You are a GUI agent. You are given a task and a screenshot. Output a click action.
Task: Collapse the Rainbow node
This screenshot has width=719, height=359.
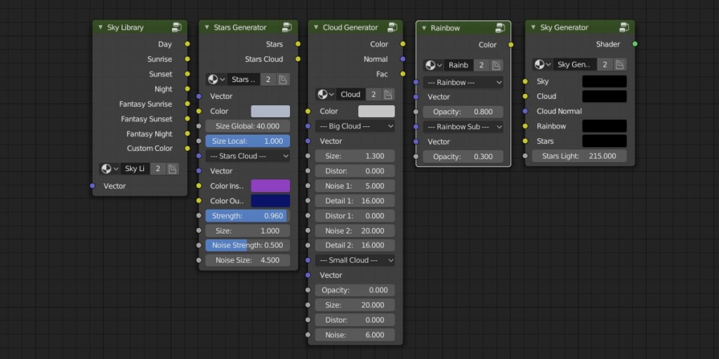423,28
